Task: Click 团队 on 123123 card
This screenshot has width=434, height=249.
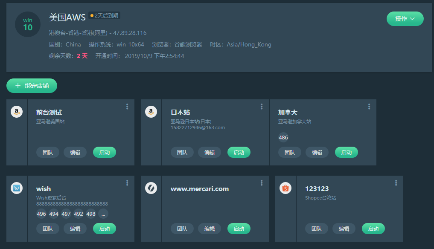Action: tap(316, 229)
